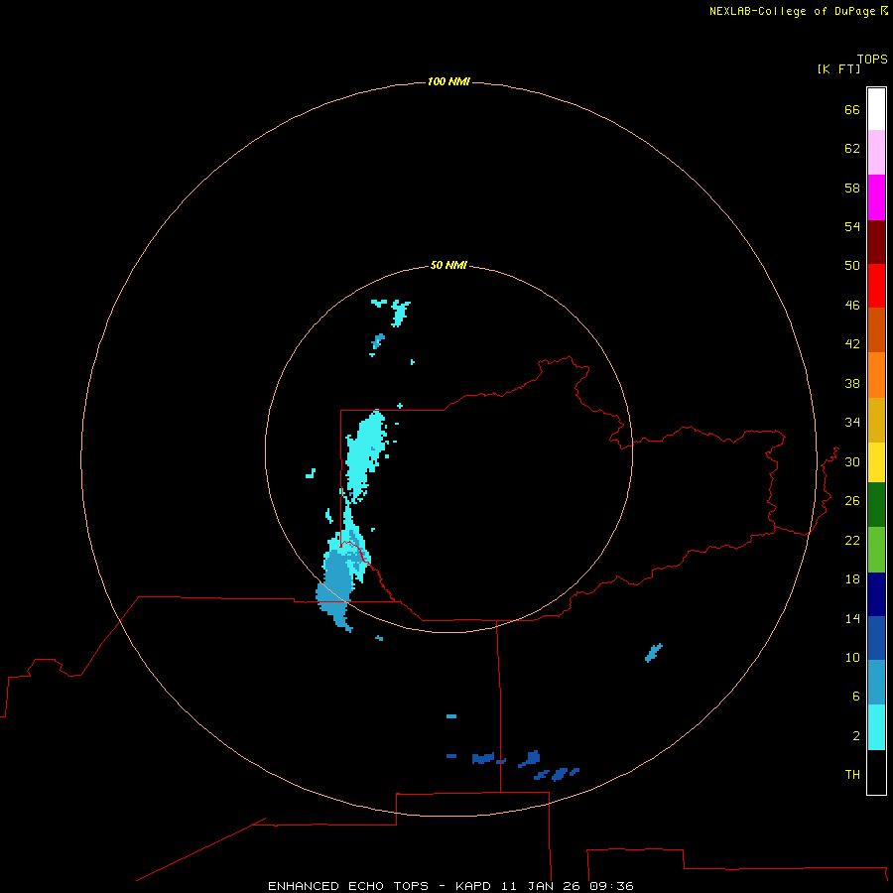
Task: Click the legend value 38
Action: 852,383
